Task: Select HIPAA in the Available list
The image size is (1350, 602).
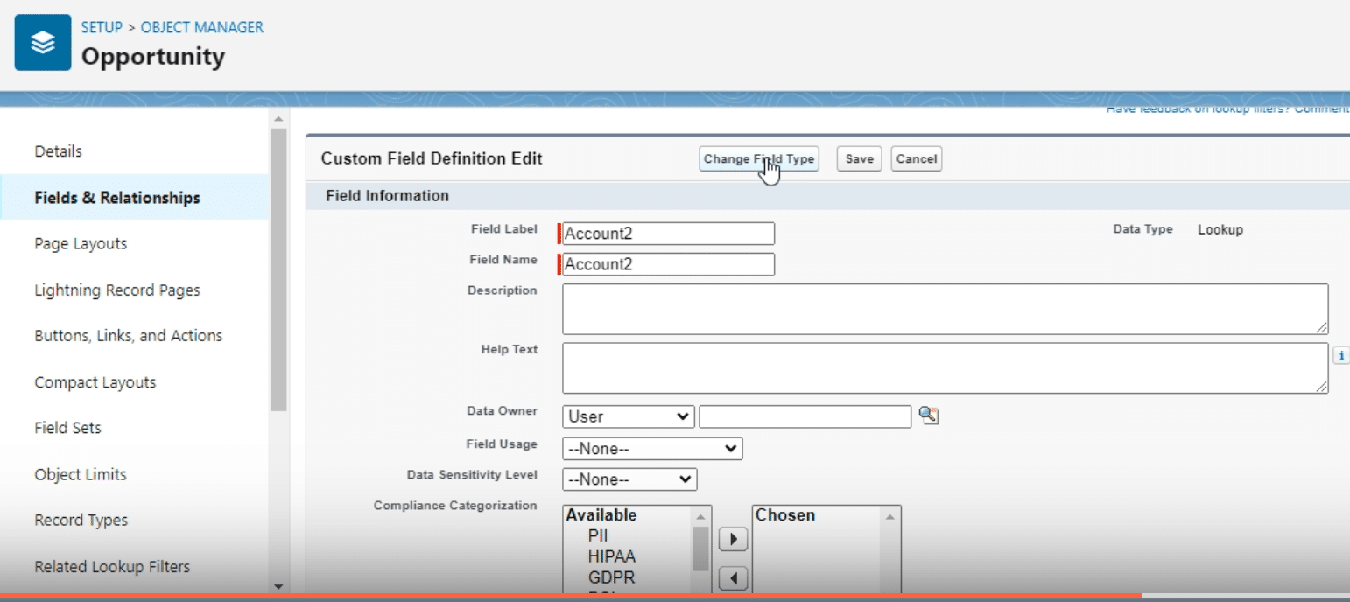Action: [x=612, y=556]
